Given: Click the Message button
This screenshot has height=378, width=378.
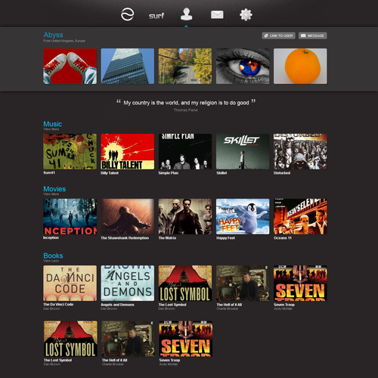Looking at the screenshot, I should point(313,36).
